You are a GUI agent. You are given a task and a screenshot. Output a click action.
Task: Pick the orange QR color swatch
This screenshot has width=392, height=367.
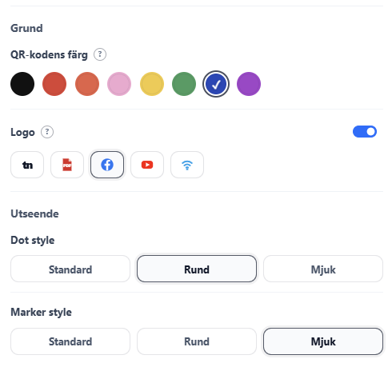tap(87, 84)
